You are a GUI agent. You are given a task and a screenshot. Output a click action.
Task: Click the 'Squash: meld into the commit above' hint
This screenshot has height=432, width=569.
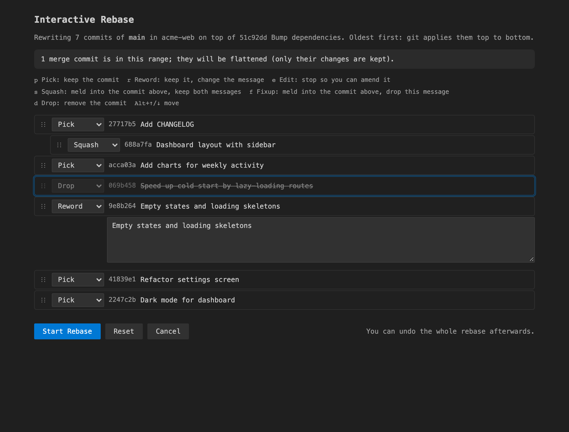(138, 92)
